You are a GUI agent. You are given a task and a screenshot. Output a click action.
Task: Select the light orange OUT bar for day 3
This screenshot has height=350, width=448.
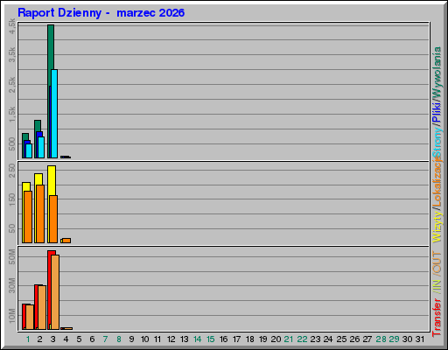(x=55, y=292)
